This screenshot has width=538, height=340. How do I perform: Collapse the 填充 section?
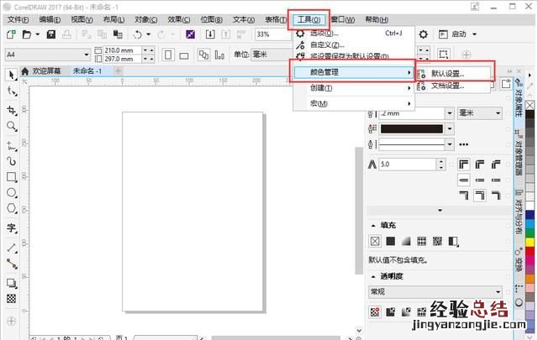coord(373,226)
